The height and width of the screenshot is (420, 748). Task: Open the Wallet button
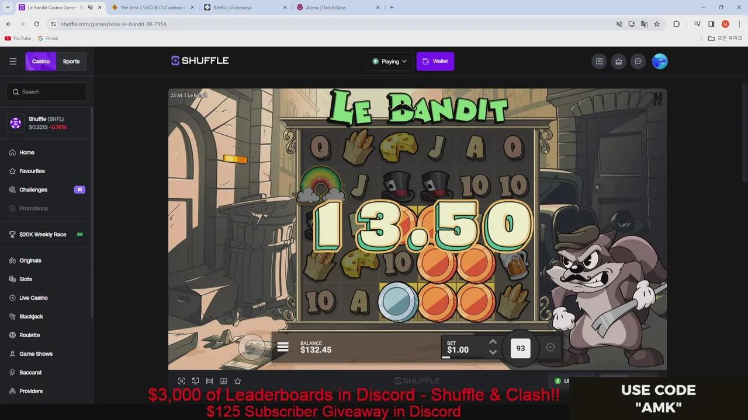[x=435, y=61]
